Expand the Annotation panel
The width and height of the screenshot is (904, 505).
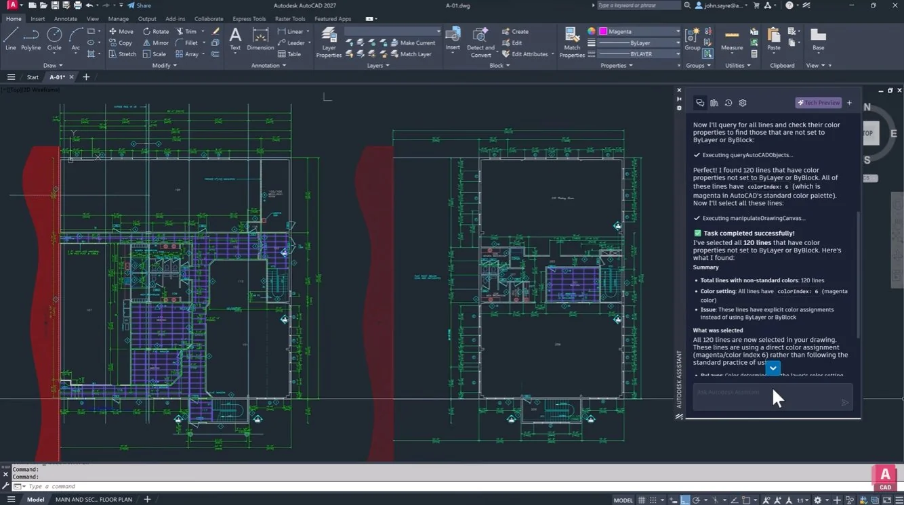click(x=268, y=66)
